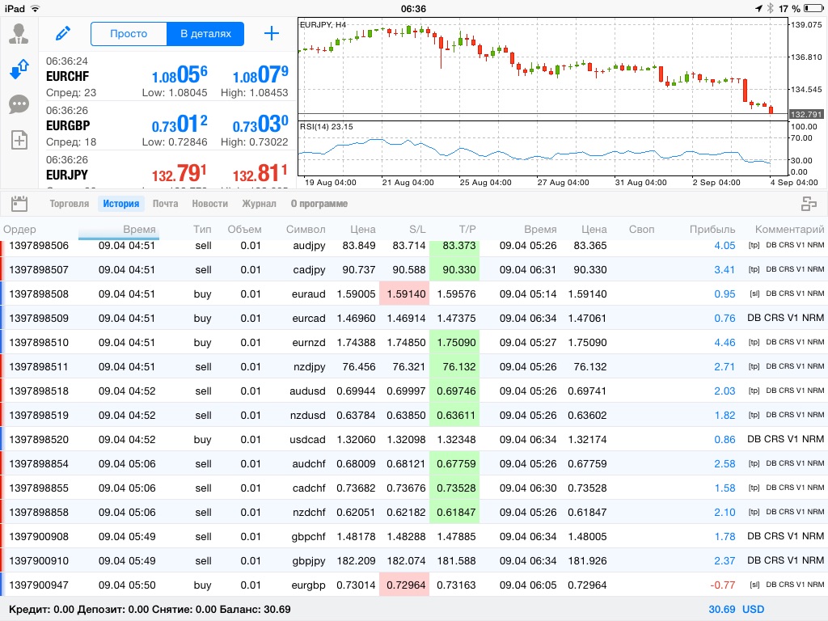The width and height of the screenshot is (828, 621).
Task: Tap eurgbp S/L value 0.72964
Action: pos(404,585)
